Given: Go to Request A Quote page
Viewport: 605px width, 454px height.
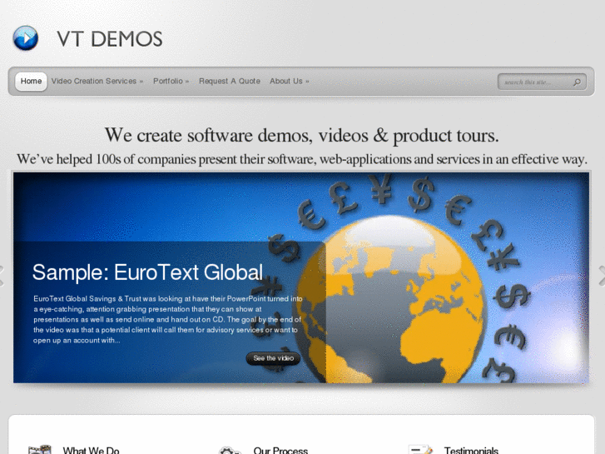Looking at the screenshot, I should [230, 81].
